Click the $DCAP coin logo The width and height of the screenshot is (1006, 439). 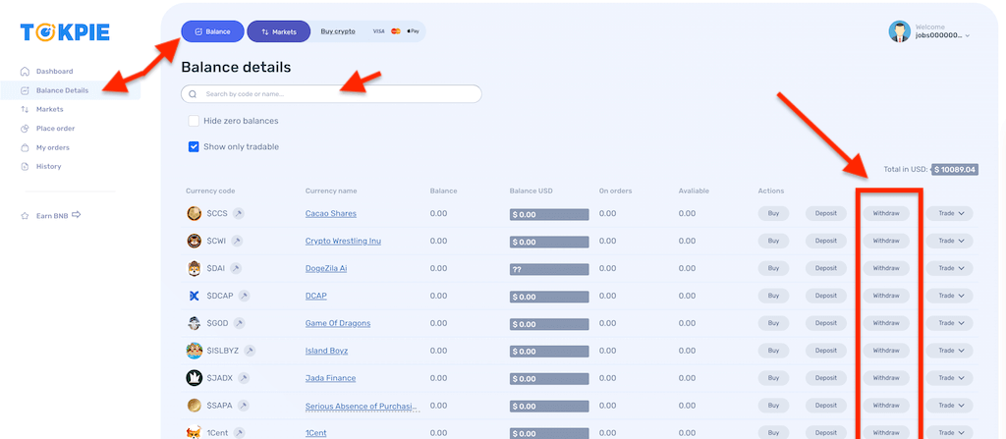(195, 296)
